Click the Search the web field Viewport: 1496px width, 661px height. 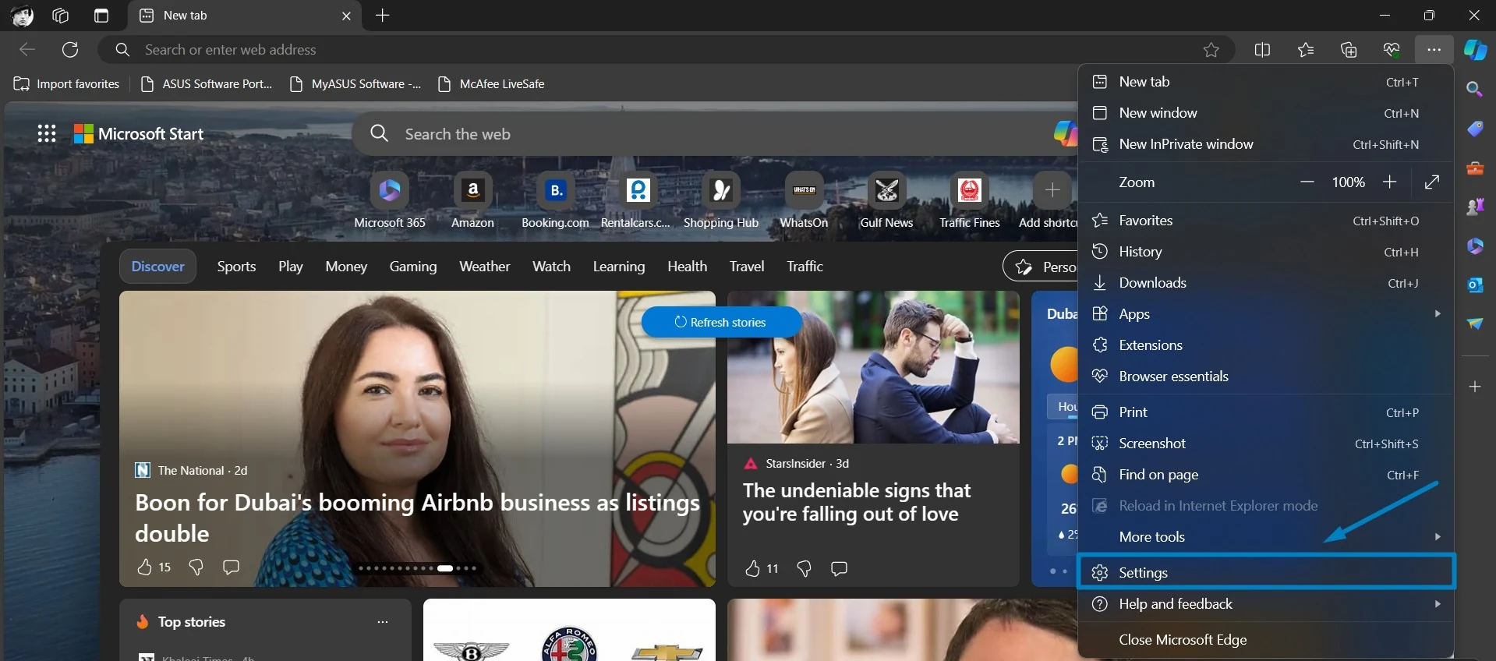(x=713, y=134)
